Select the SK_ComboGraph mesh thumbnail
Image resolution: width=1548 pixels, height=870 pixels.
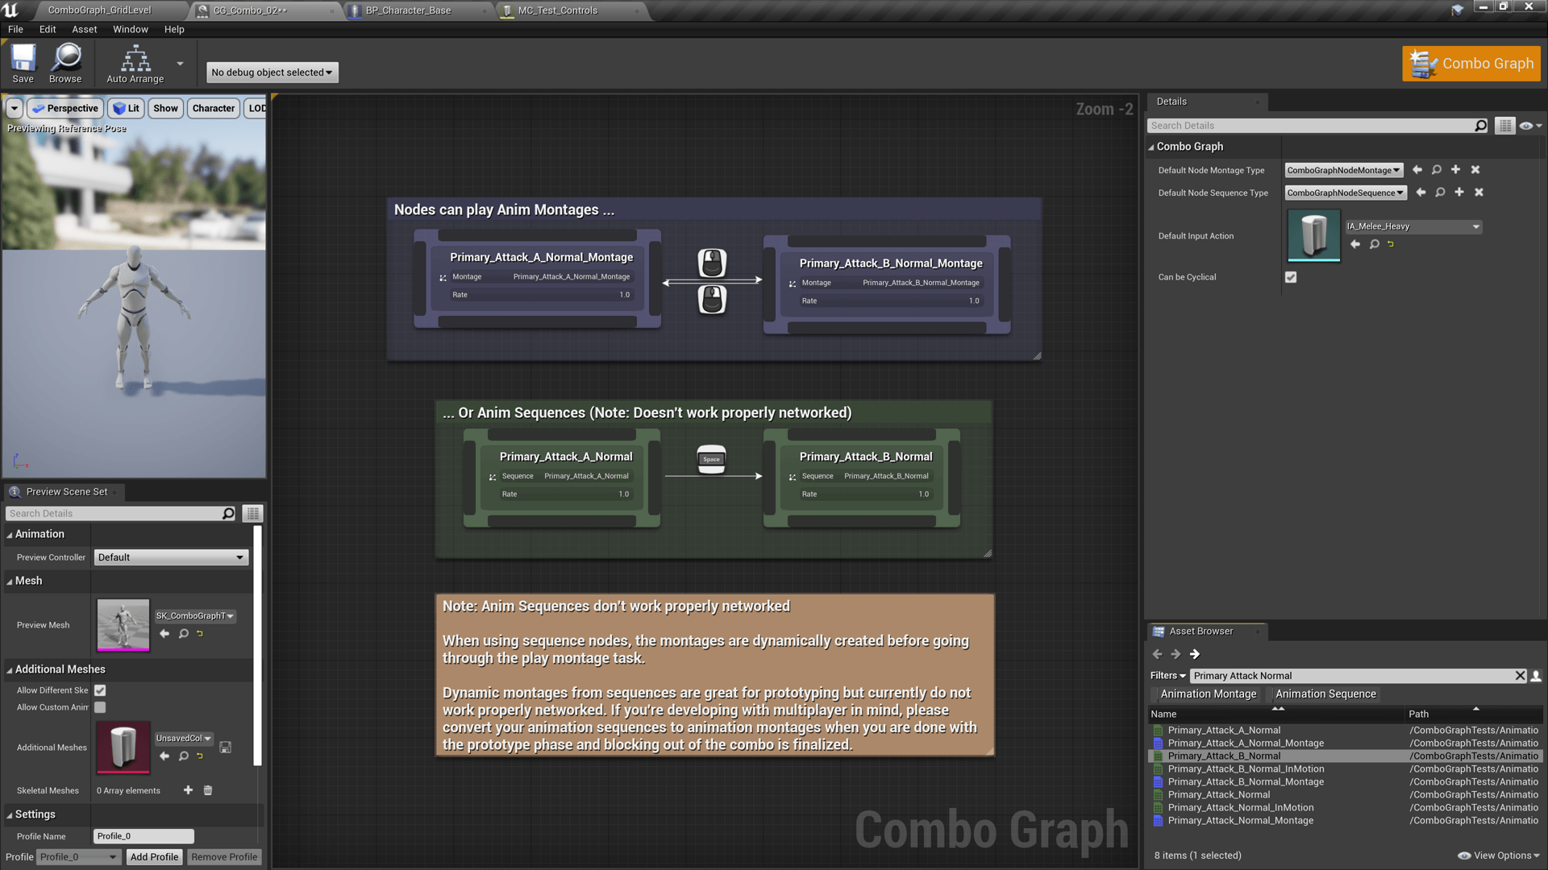(123, 625)
